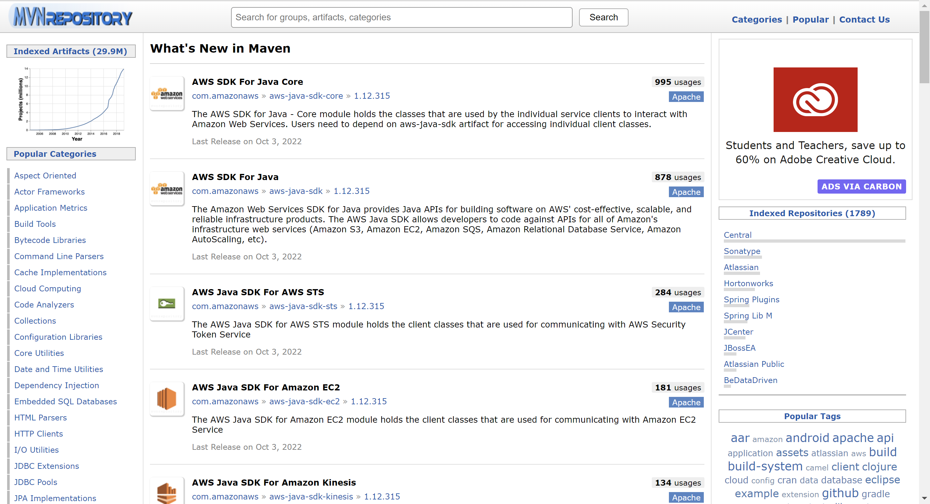Viewport: 930px width, 504px height.
Task: Click the search input field
Action: pyautogui.click(x=401, y=17)
